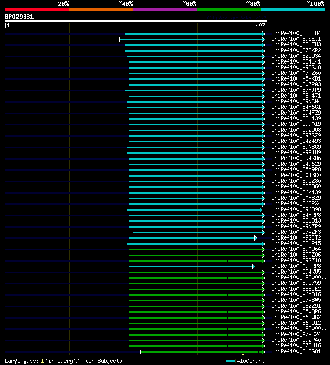Click the UniRef100_Q94KU5 label
The width and height of the screenshot is (330, 365).
pos(296,272)
